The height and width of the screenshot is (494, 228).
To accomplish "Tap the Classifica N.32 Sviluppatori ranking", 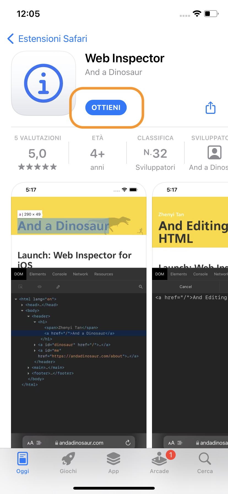I will 155,153.
